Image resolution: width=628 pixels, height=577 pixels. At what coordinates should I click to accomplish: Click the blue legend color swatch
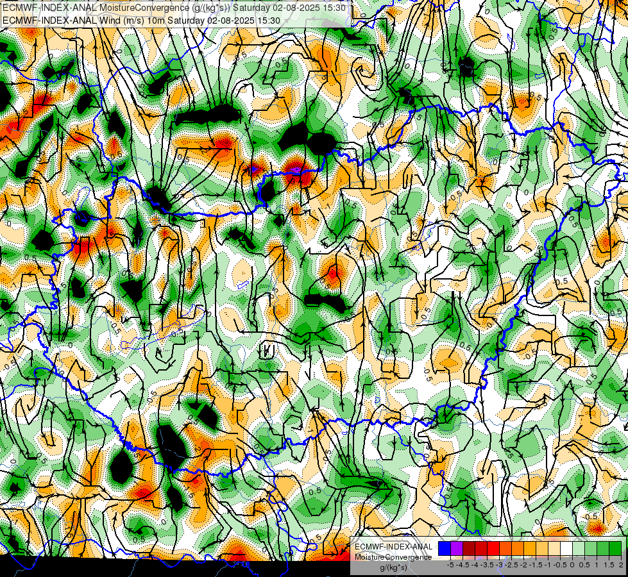click(445, 548)
